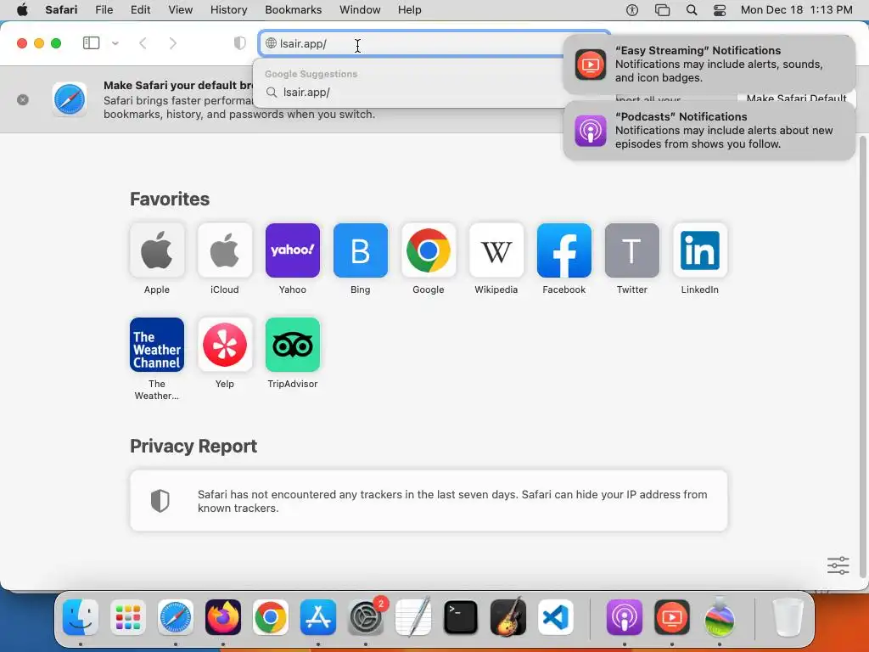Open Easy Streaming app from the Dock
The image size is (869, 652).
click(x=672, y=617)
